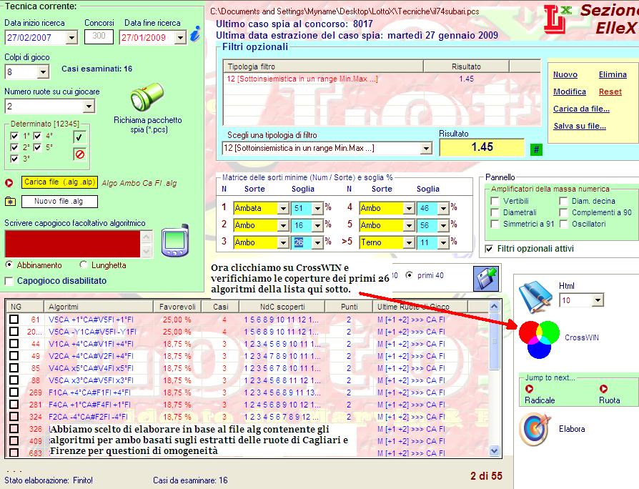The image size is (639, 489).
Task: Click the red arrow icon beside Carica file
Action: pos(9,182)
